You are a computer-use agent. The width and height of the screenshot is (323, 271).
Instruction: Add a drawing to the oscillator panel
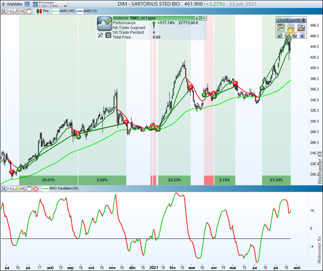tap(16, 189)
